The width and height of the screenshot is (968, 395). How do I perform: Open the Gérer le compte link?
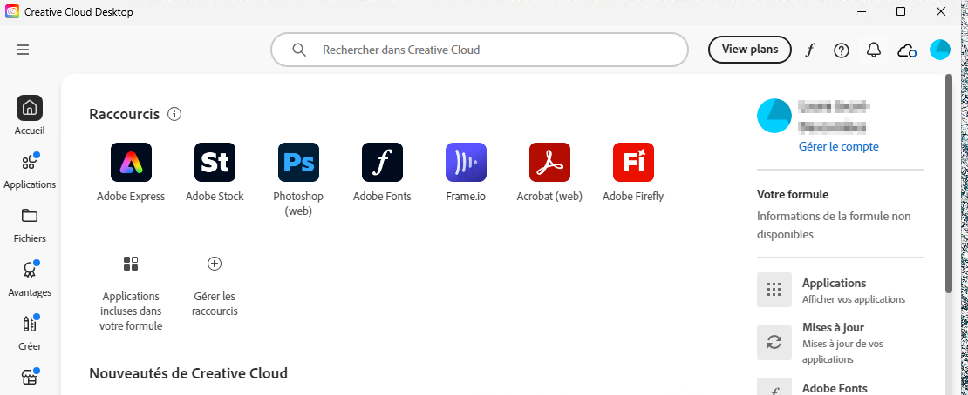click(838, 147)
